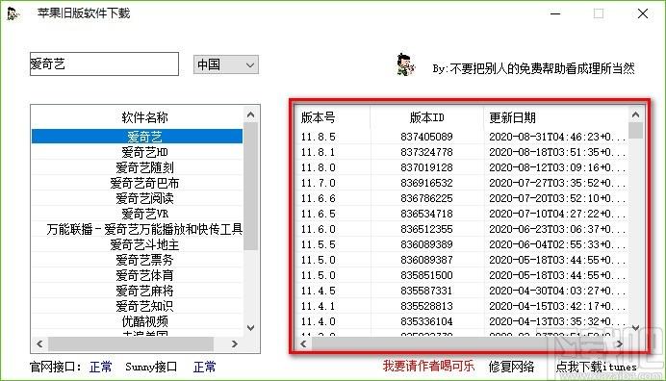
Task: Click the 版本ID column header
Action: click(x=427, y=117)
